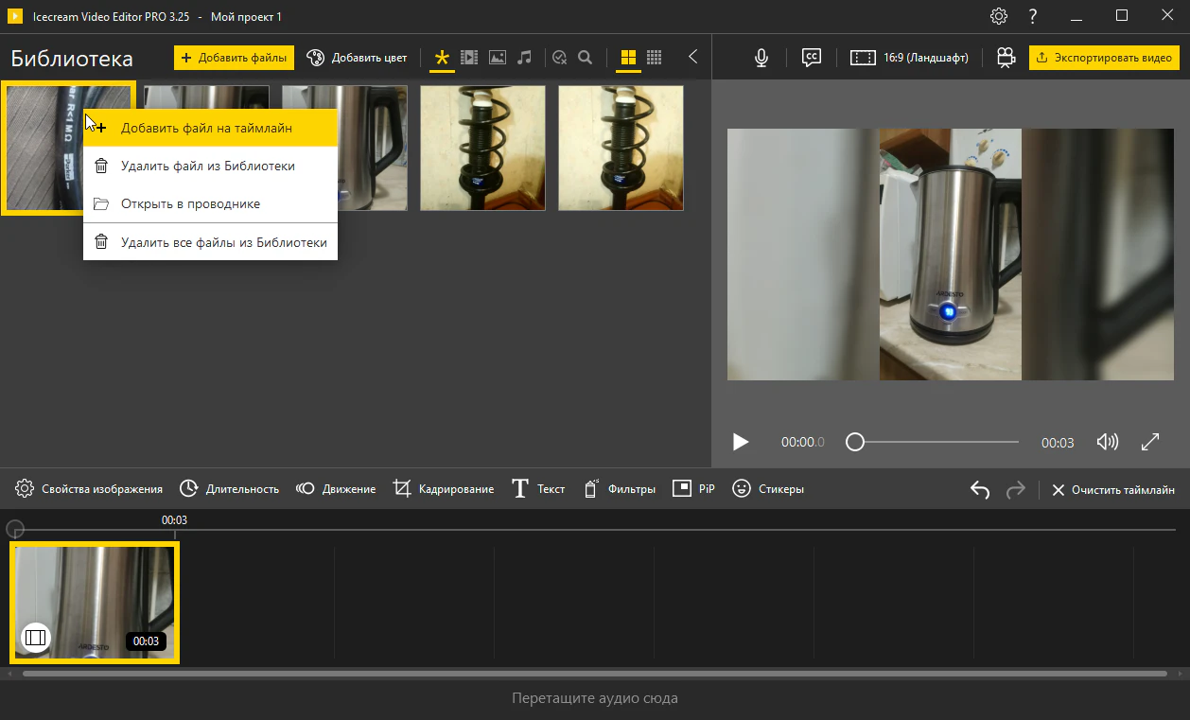Expand preview to fullscreen
This screenshot has height=720, width=1190.
pos(1150,442)
